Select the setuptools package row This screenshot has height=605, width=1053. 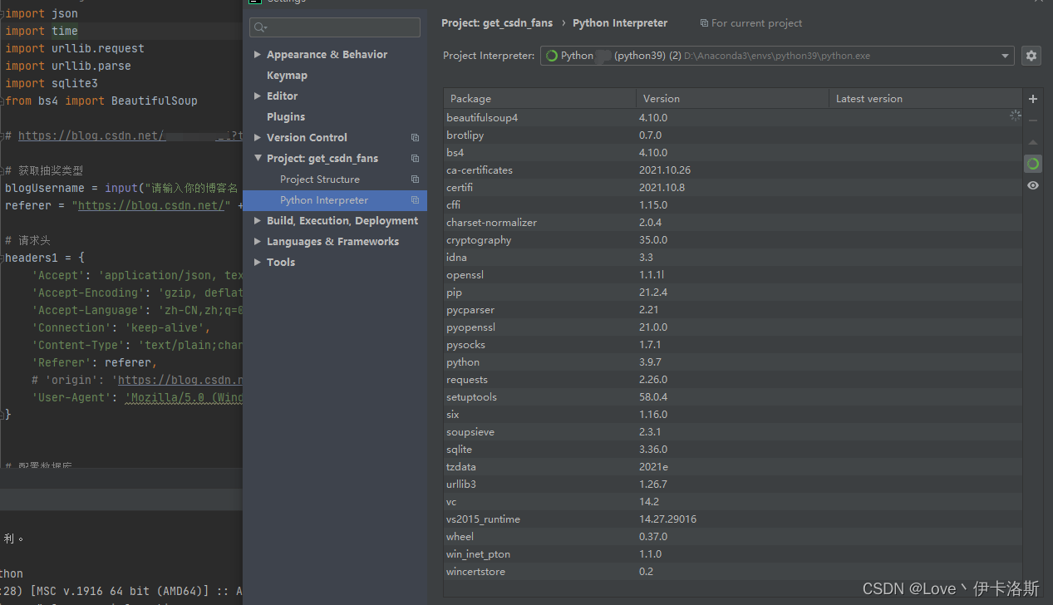tap(732, 396)
